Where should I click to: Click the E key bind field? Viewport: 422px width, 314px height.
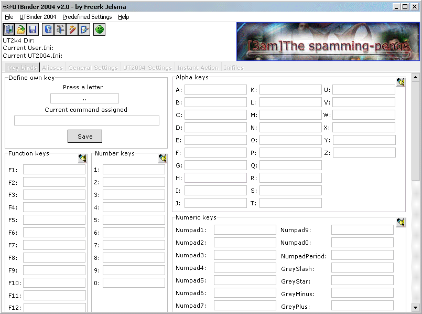click(x=215, y=140)
